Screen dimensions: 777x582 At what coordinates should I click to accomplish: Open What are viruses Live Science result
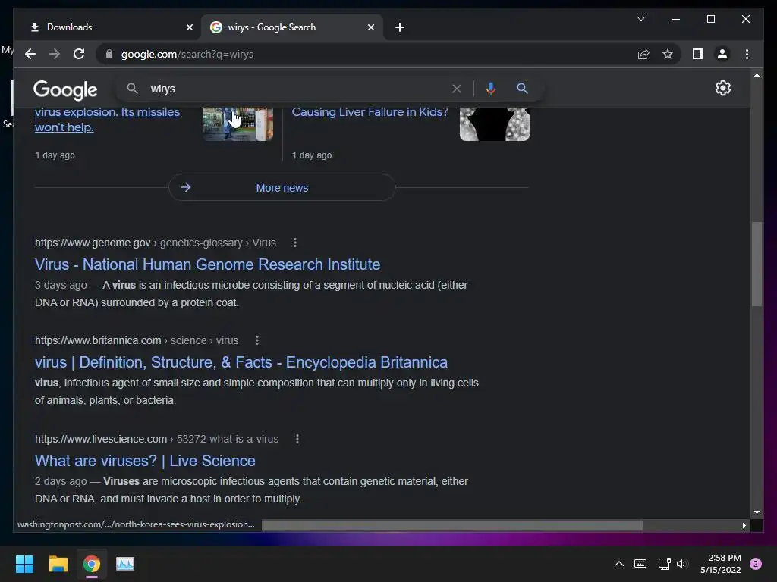(x=145, y=461)
